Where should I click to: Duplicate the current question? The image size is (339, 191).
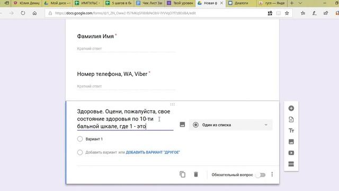tap(182, 175)
